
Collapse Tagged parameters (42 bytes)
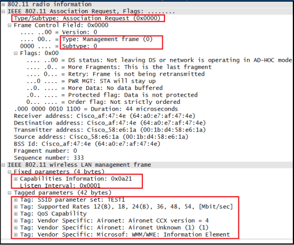point(9,193)
